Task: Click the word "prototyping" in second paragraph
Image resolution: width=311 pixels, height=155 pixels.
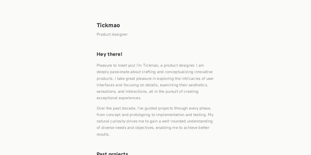Action: (140, 115)
